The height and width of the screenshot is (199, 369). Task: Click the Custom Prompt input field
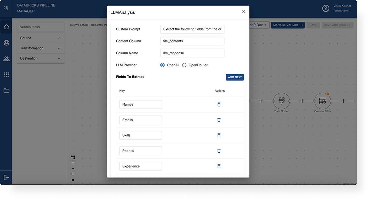click(192, 29)
